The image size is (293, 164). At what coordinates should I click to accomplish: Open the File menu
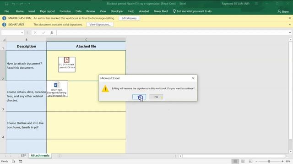[x=6, y=11]
